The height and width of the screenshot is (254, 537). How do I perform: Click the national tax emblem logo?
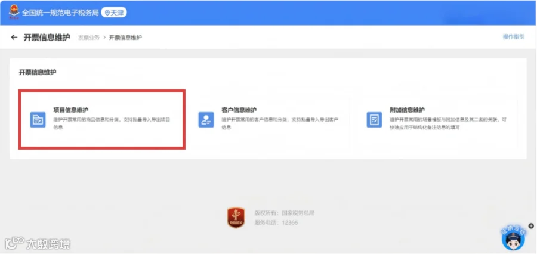click(14, 13)
